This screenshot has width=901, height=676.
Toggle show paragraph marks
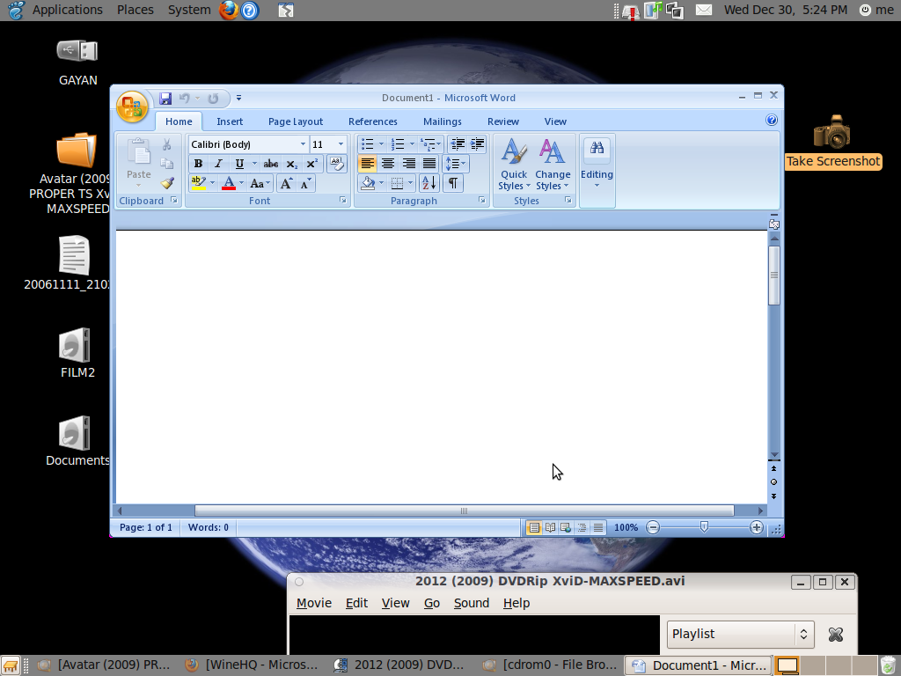point(453,183)
